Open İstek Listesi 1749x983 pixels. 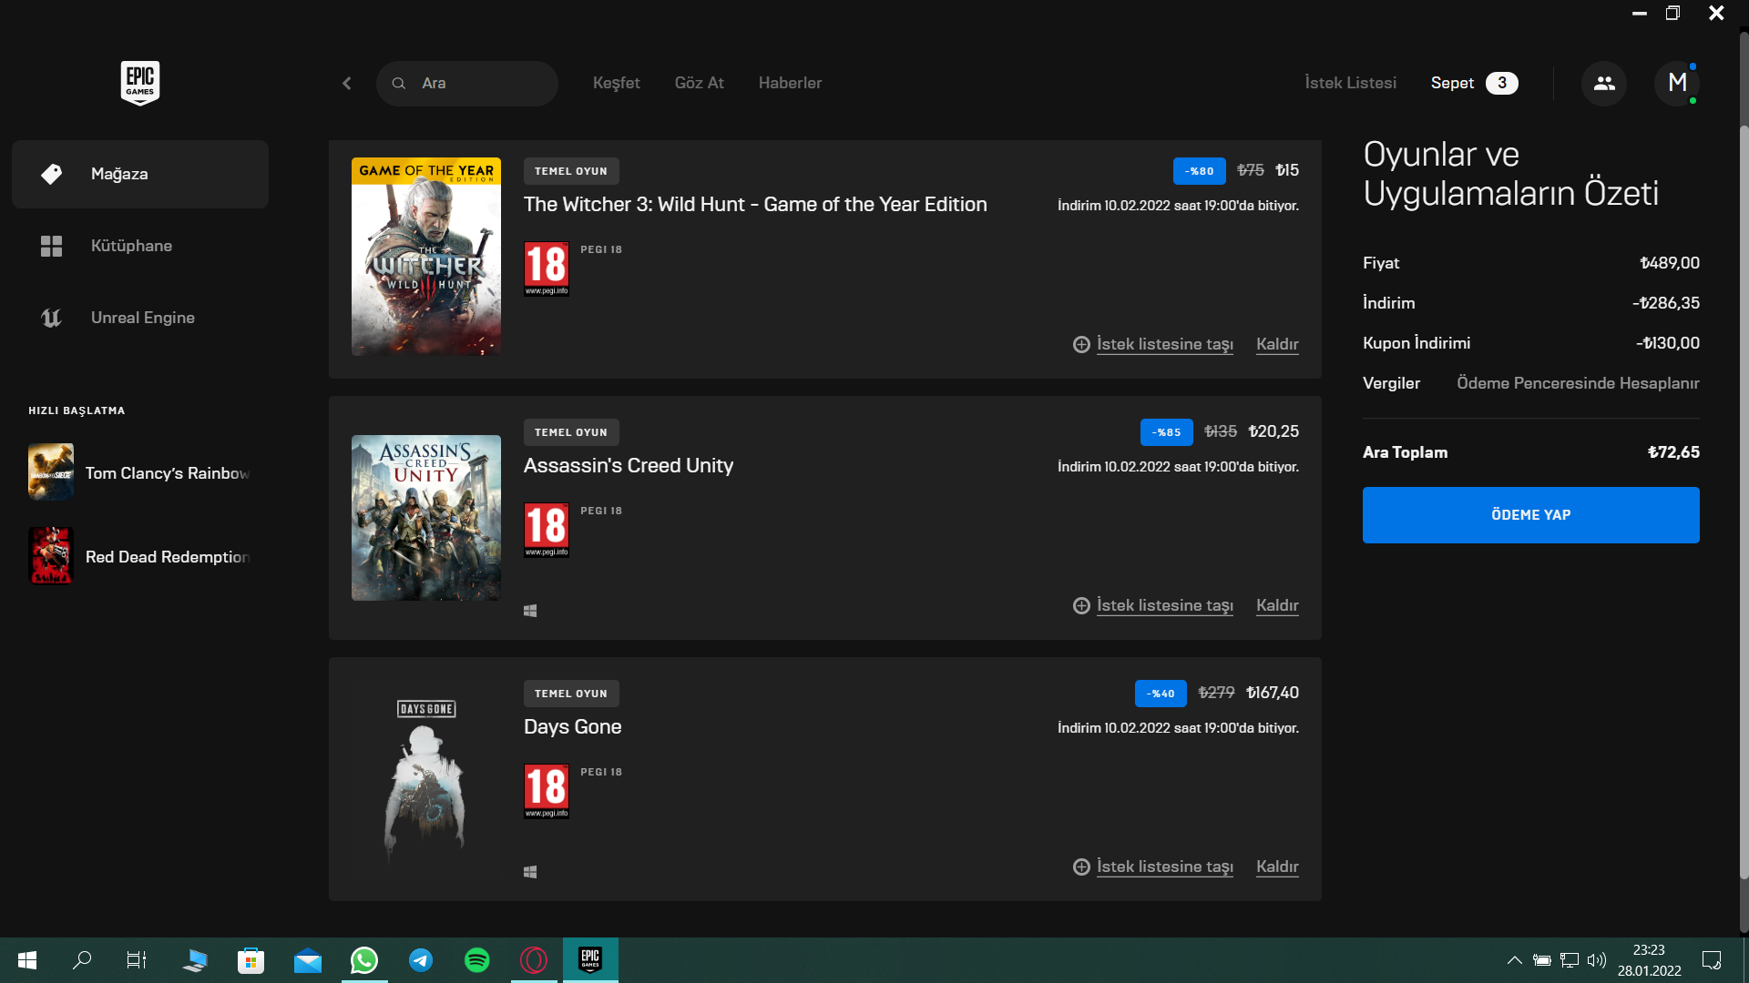click(x=1350, y=83)
